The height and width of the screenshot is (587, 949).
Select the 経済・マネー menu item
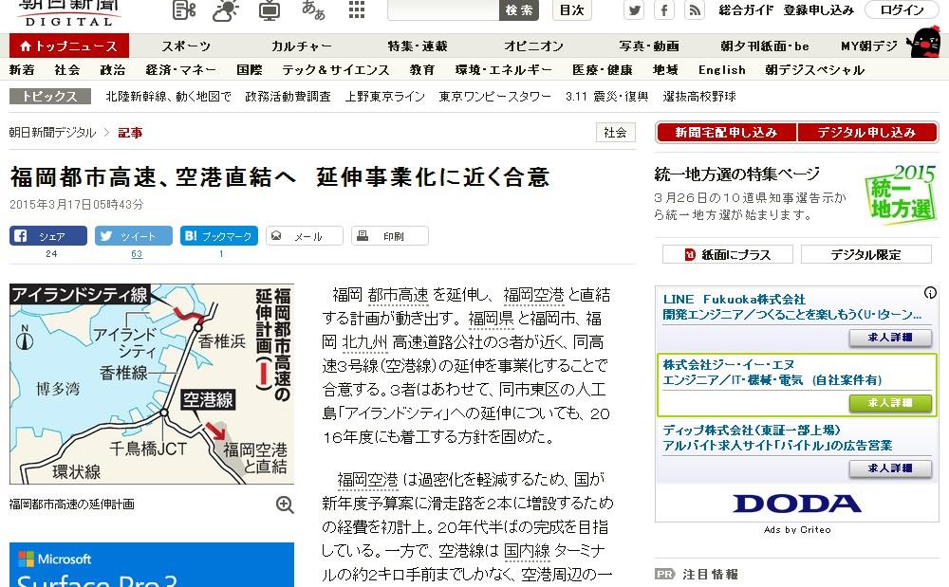[x=181, y=70]
